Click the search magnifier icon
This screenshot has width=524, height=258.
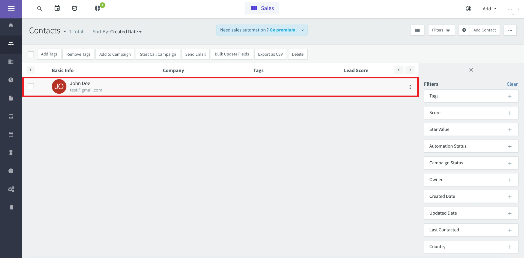40,8
